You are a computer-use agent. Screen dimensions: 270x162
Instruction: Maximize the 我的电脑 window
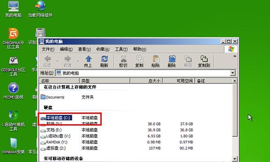tap(229, 41)
